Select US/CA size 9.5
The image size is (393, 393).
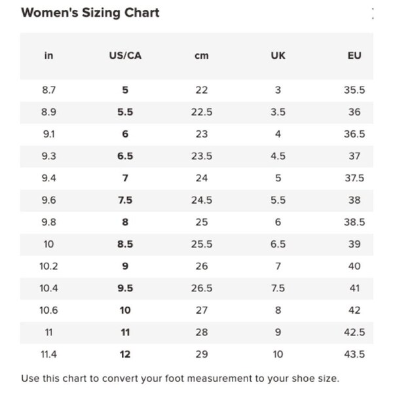(x=125, y=288)
